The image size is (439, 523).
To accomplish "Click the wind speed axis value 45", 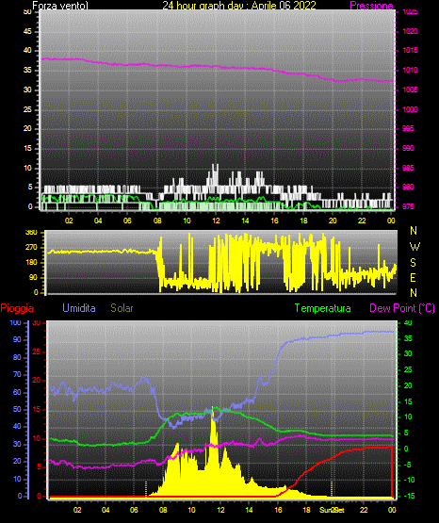I will (x=27, y=31).
